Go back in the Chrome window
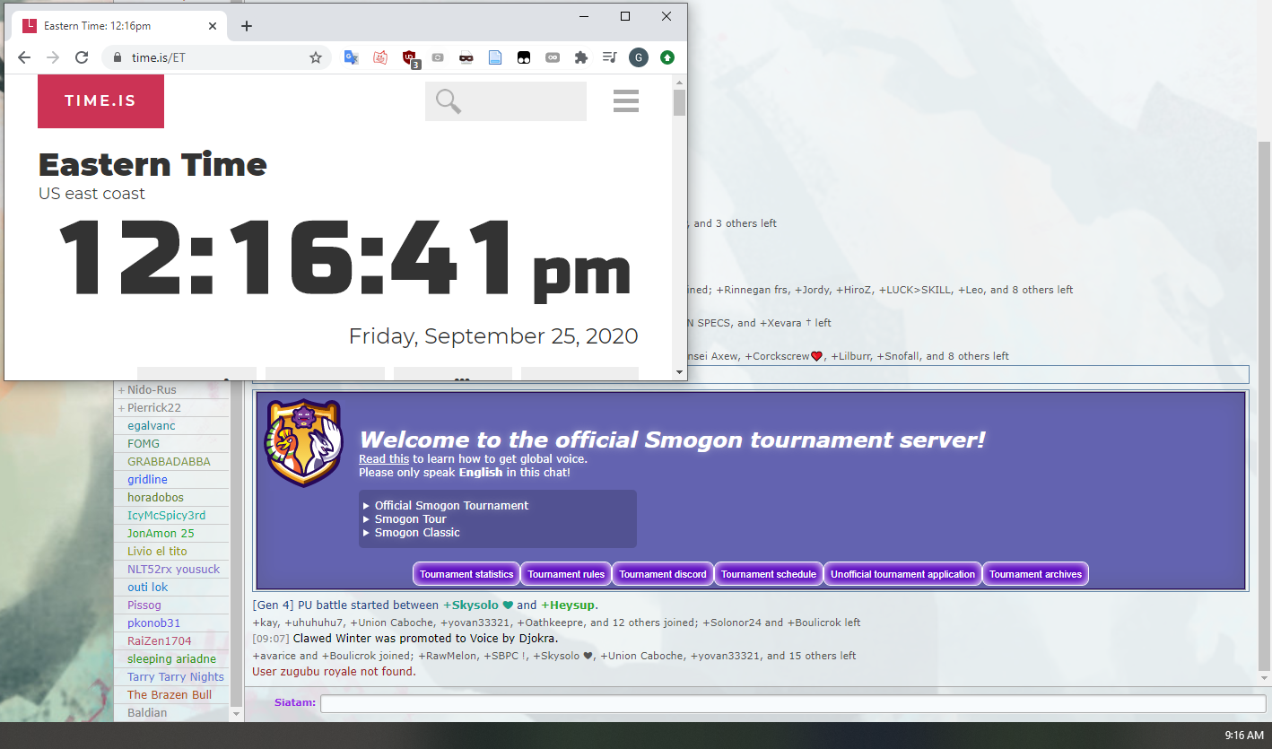 [x=24, y=57]
